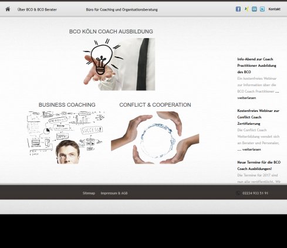Open the Xing social icon
287x248 pixels.
pyautogui.click(x=247, y=9)
